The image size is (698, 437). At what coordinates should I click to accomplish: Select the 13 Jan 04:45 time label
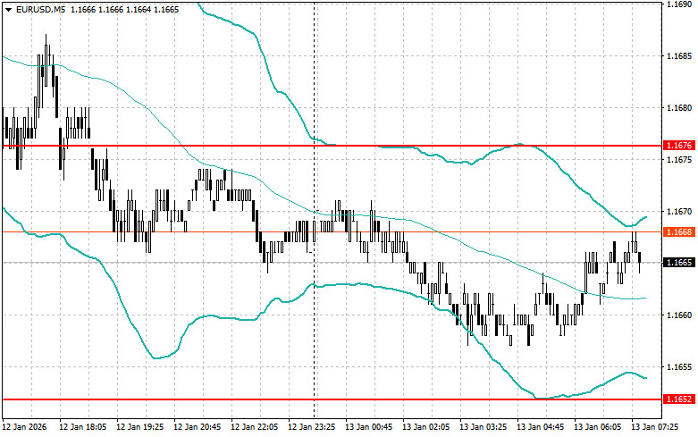point(540,427)
